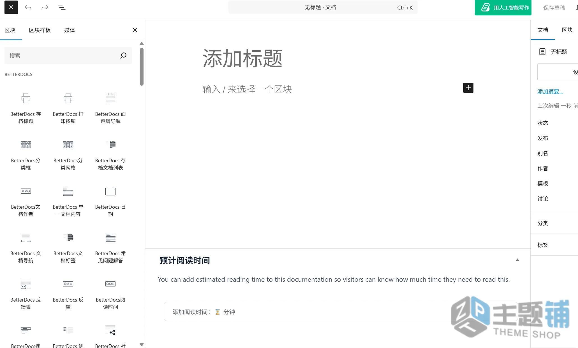Open the document overview list view
The height and width of the screenshot is (348, 578).
tap(62, 7)
